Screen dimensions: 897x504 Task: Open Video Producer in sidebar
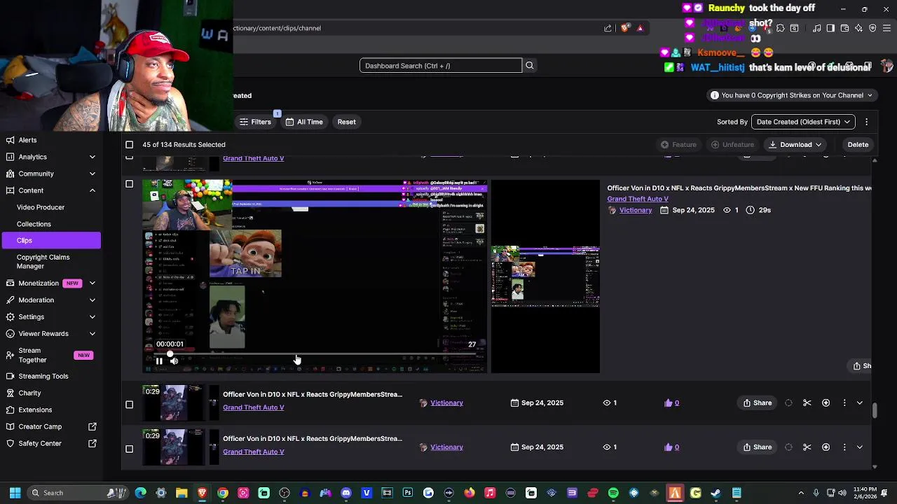point(41,207)
